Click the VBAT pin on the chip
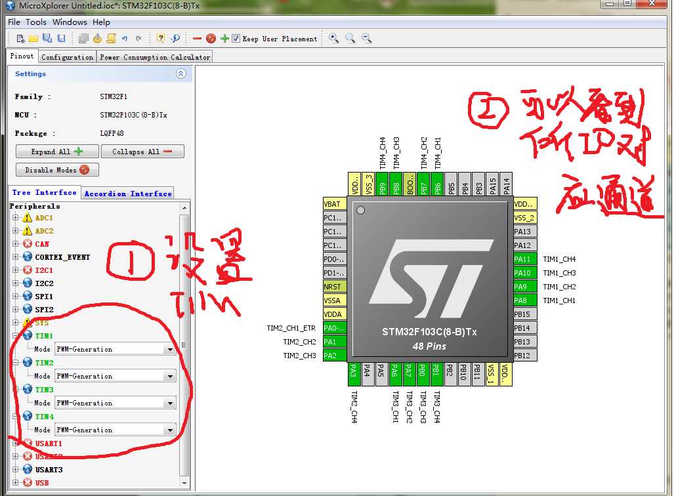This screenshot has width=676, height=496. (x=335, y=204)
